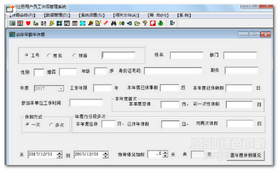The height and width of the screenshot is (170, 278).
Task: Click the search input beside 拼音
Action: pos(118,55)
